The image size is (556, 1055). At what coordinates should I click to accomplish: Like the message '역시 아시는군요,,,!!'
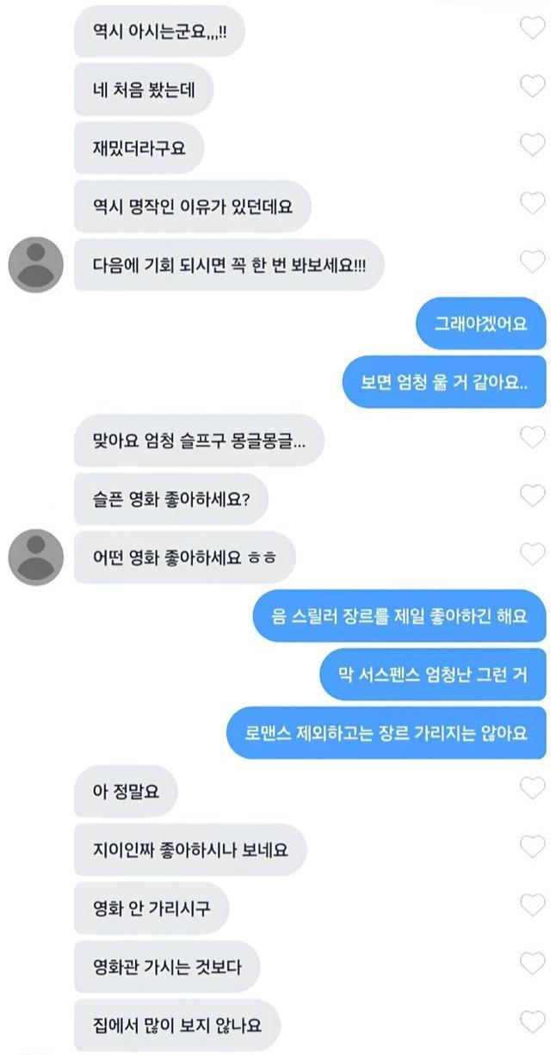point(533,28)
